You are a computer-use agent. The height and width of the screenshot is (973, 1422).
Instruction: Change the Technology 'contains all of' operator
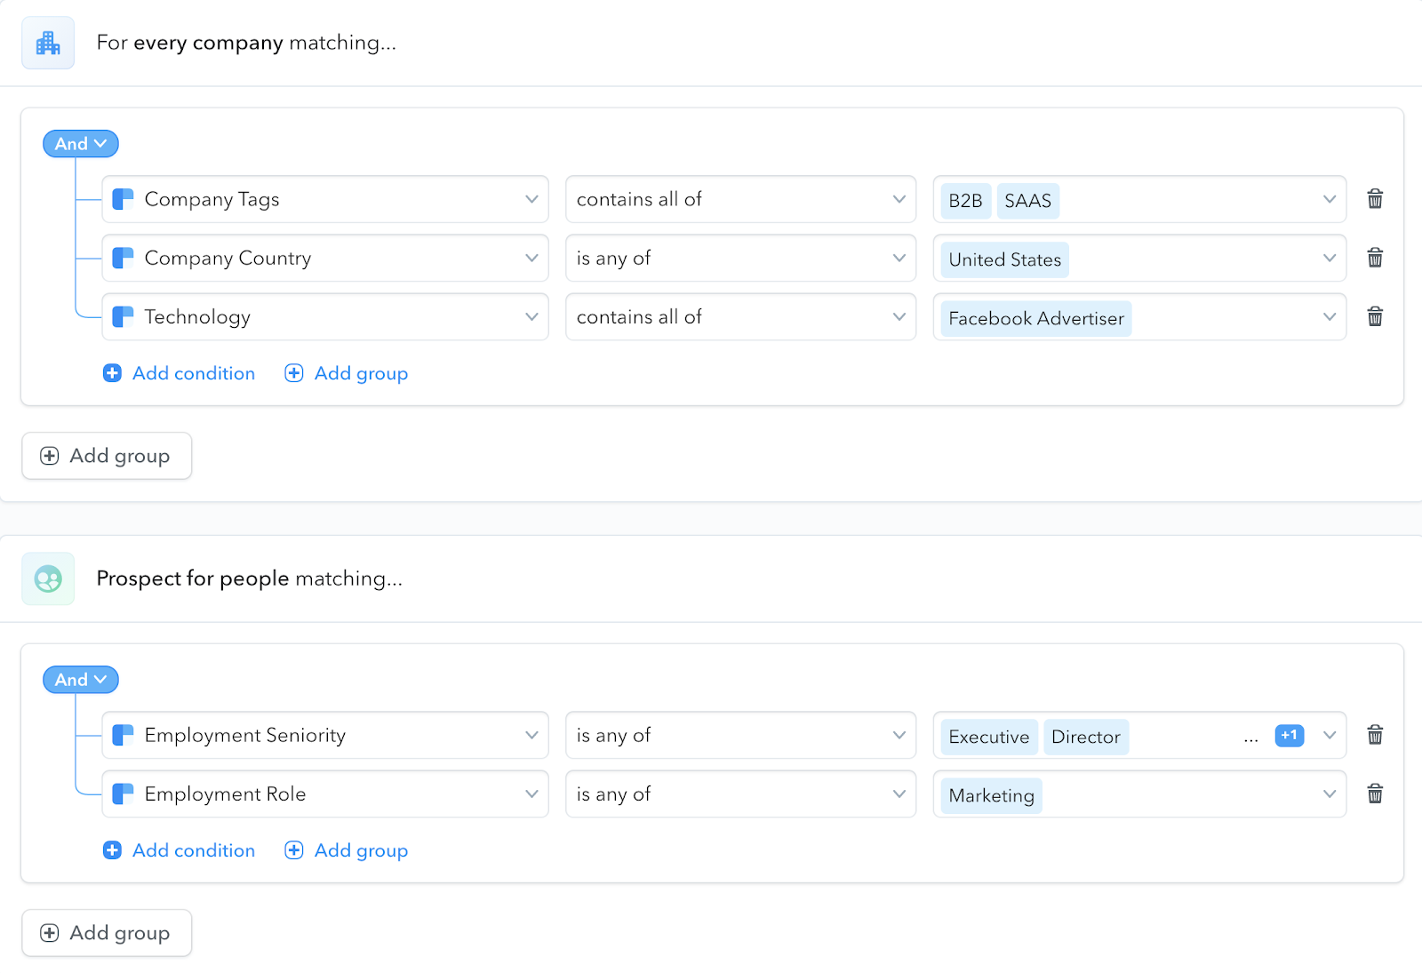point(740,316)
